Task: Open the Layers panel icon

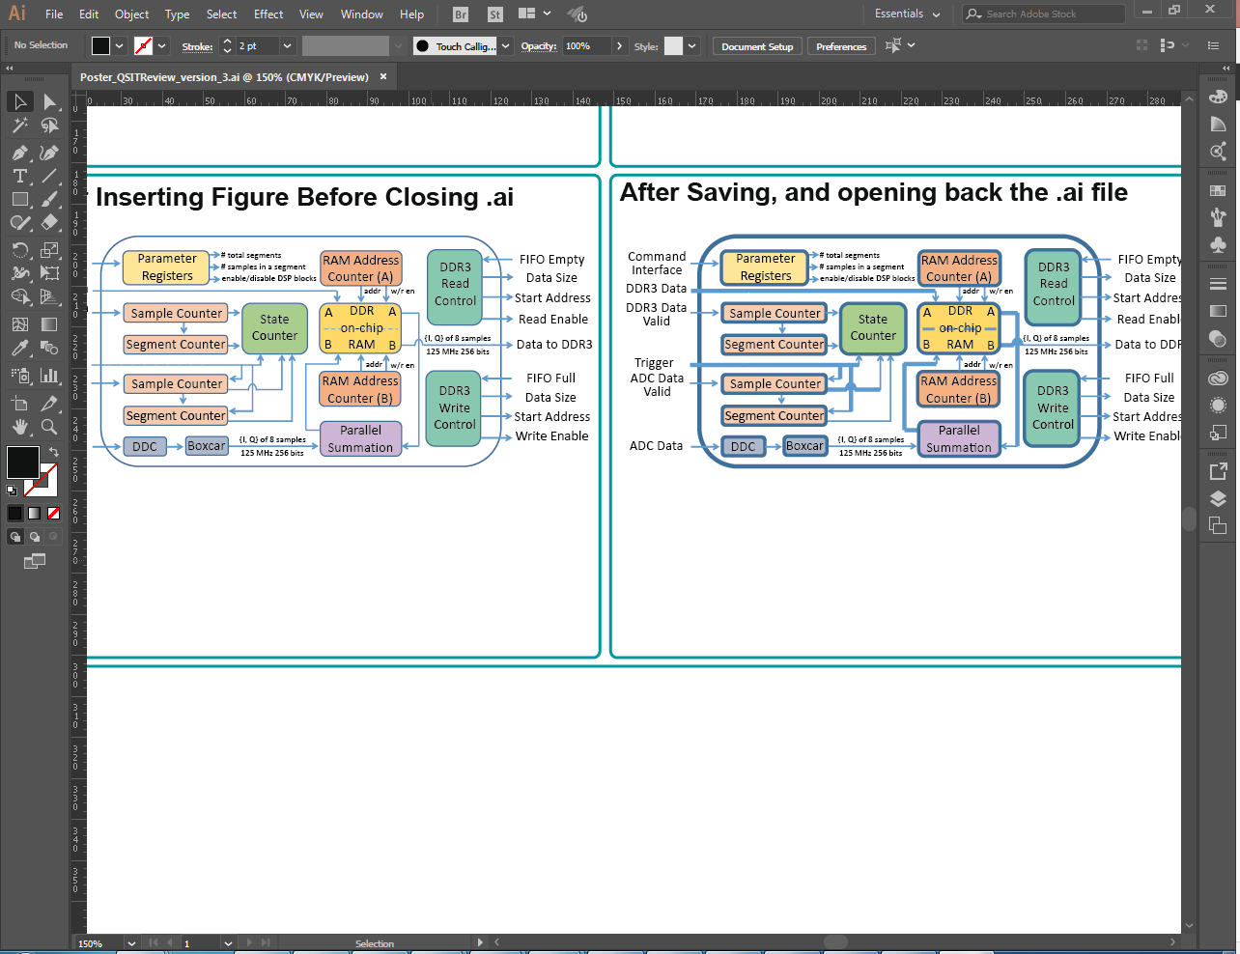Action: [1218, 498]
